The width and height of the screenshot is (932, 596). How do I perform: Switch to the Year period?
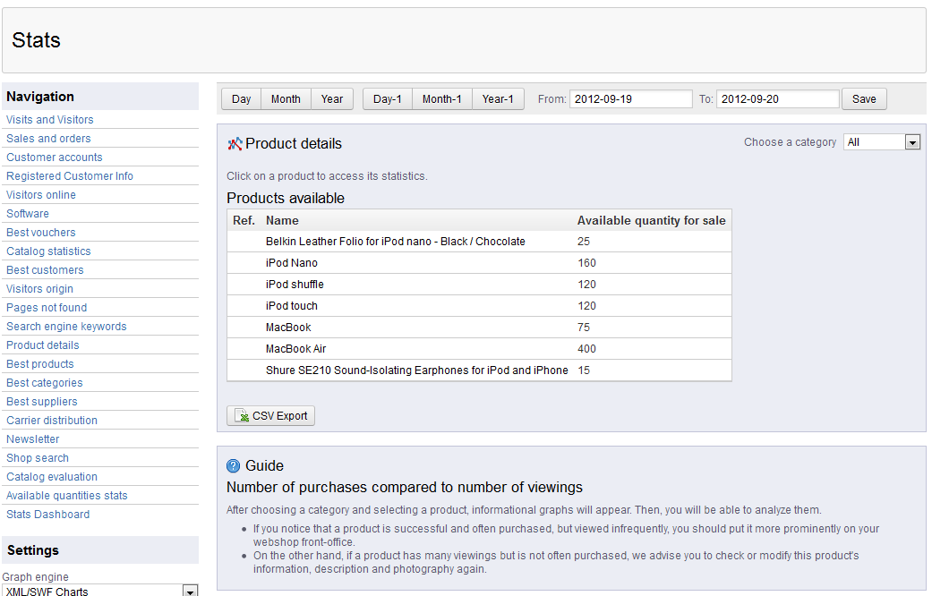coord(332,99)
